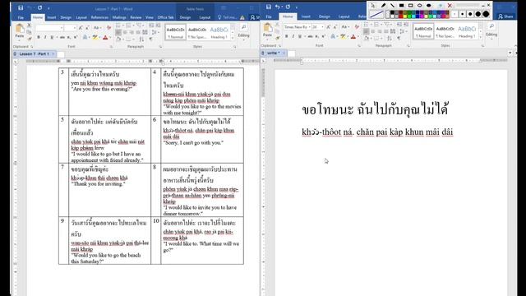This screenshot has height=296, width=526.
Task: Open Mailings tab in Lesson 7 window
Action: click(x=119, y=17)
